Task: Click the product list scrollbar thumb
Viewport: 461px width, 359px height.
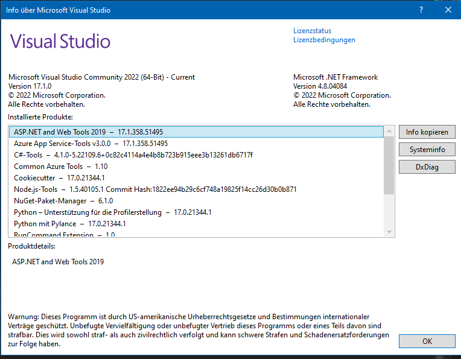Action: [x=389, y=165]
